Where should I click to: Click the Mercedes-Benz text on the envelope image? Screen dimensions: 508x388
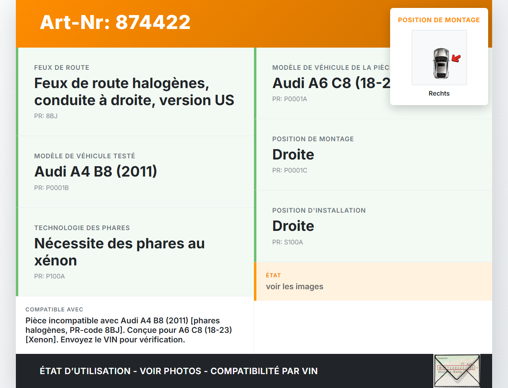click(450, 372)
